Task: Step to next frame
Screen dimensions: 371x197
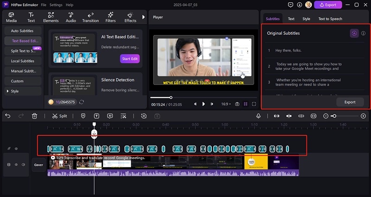Action: [212, 104]
